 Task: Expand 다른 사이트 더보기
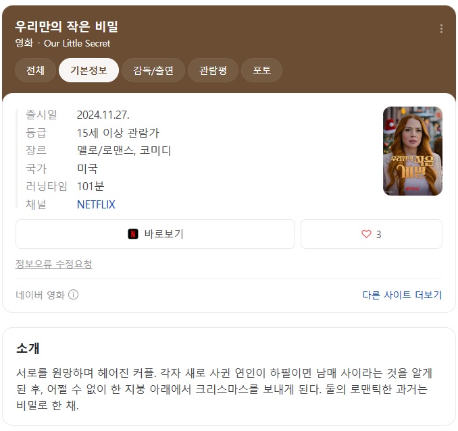click(x=402, y=295)
